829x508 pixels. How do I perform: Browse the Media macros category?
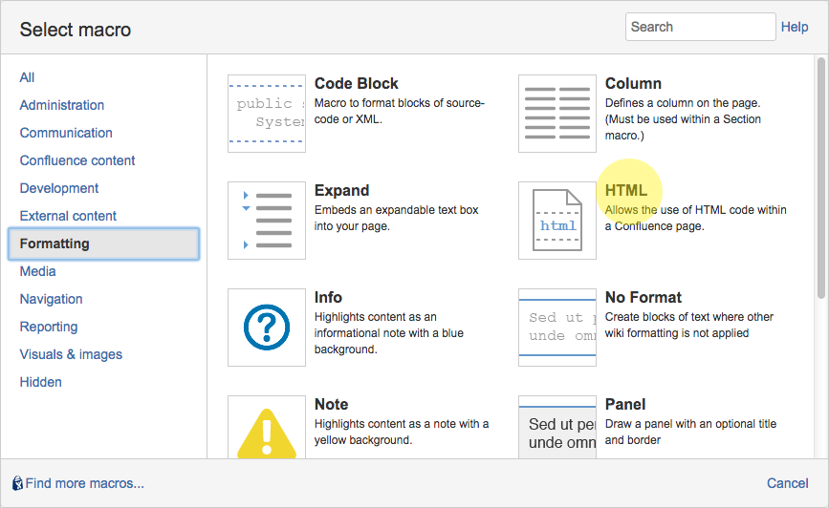point(38,271)
